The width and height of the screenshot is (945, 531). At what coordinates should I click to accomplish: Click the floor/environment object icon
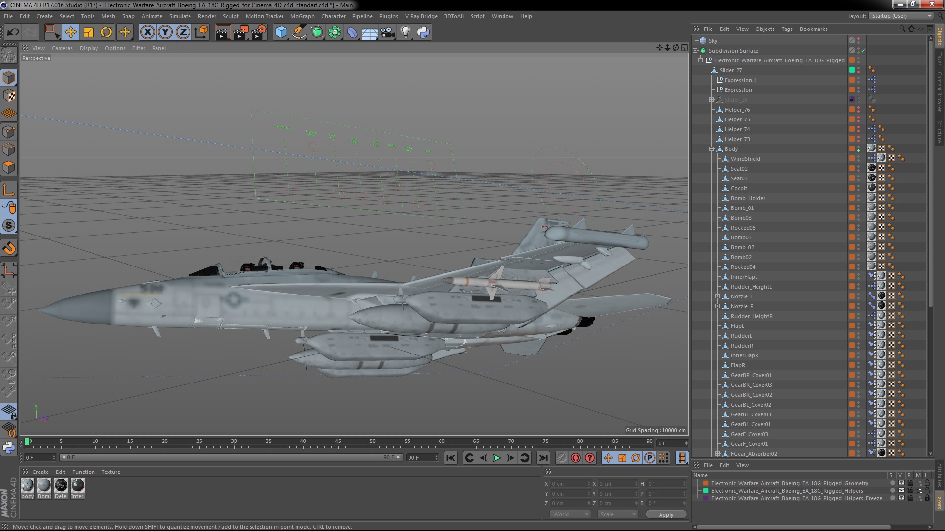[370, 32]
